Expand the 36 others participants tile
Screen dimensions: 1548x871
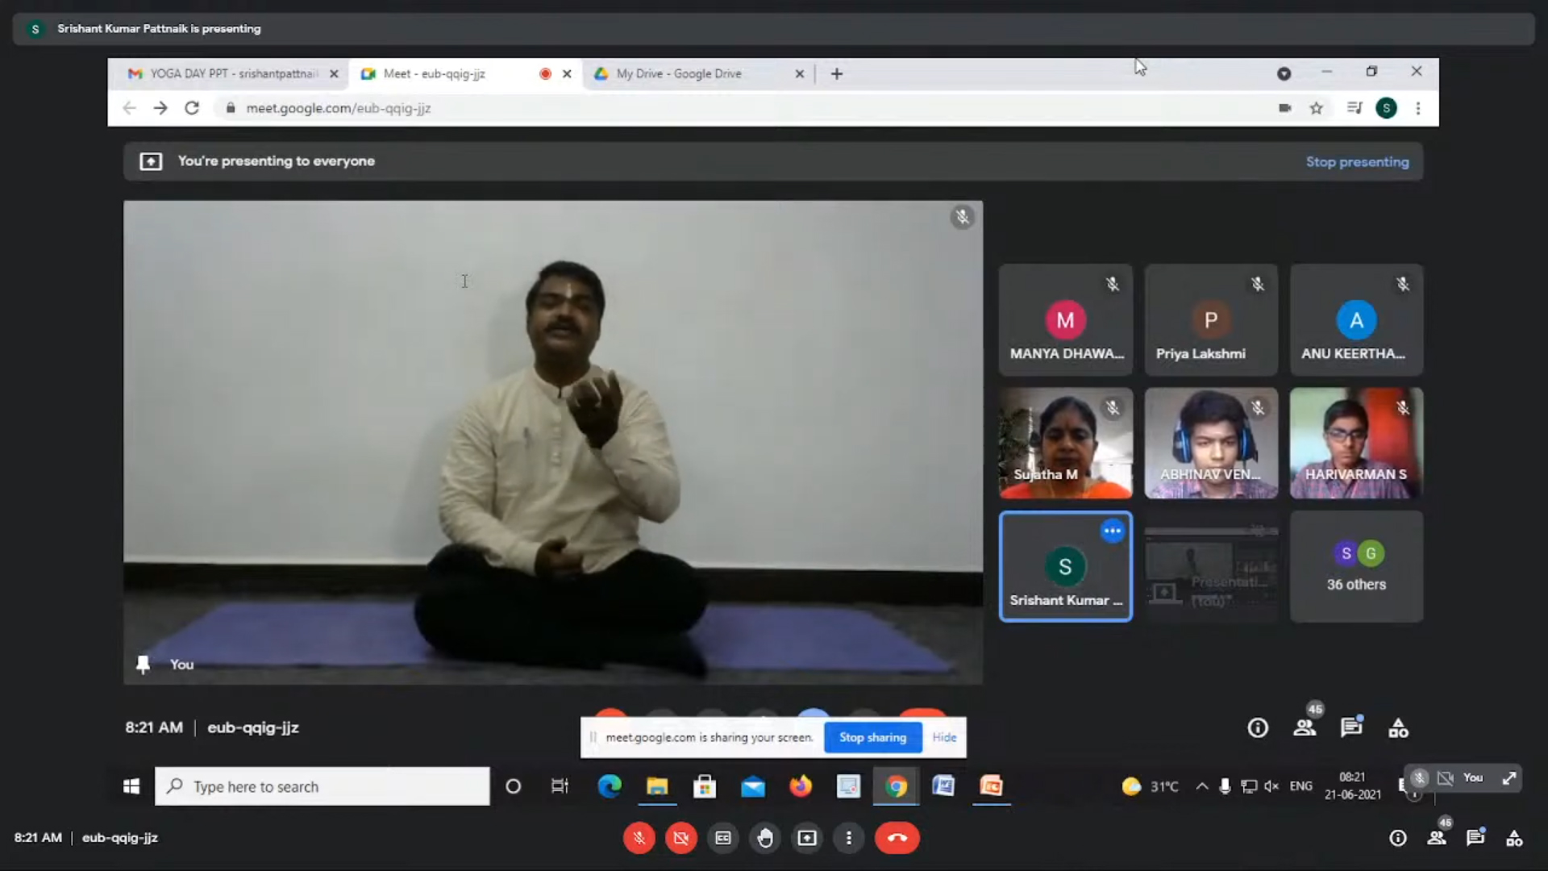tap(1356, 566)
